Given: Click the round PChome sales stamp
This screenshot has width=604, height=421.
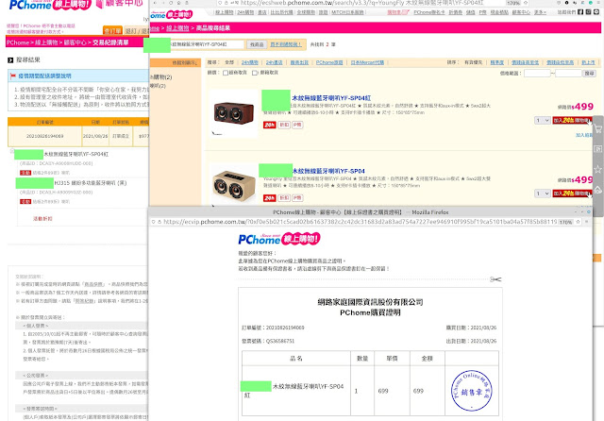Looking at the screenshot, I should tap(472, 391).
